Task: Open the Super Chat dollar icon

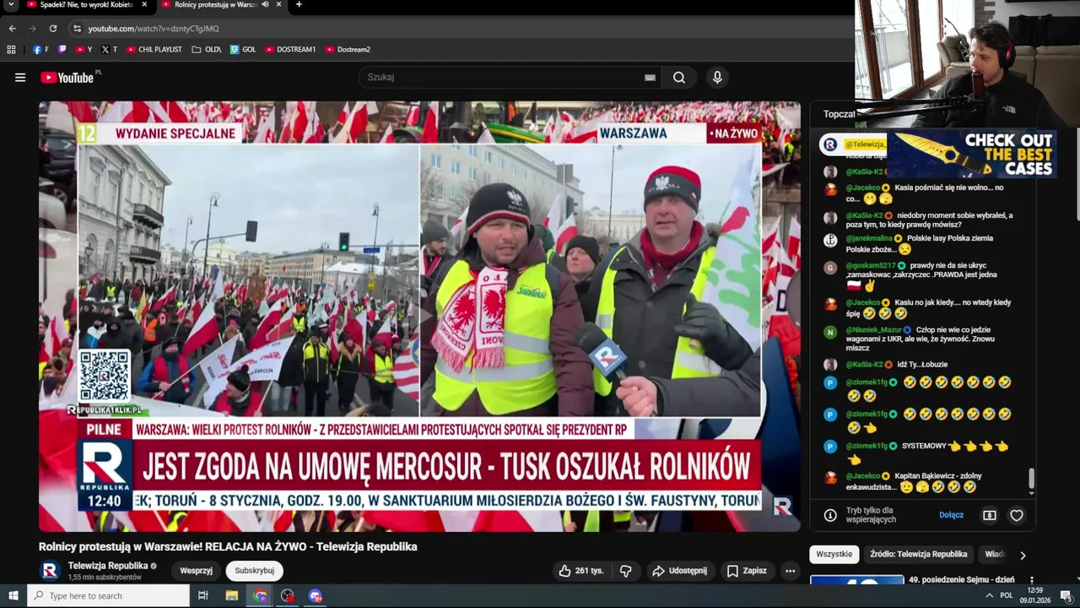Action: (990, 515)
